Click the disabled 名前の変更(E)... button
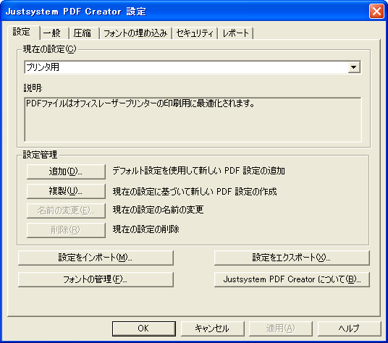Image resolution: width=388 pixels, height=343 pixels. click(66, 211)
